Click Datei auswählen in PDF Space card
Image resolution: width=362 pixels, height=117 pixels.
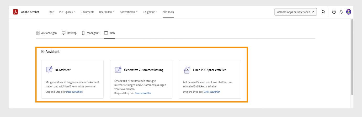coord(212,92)
